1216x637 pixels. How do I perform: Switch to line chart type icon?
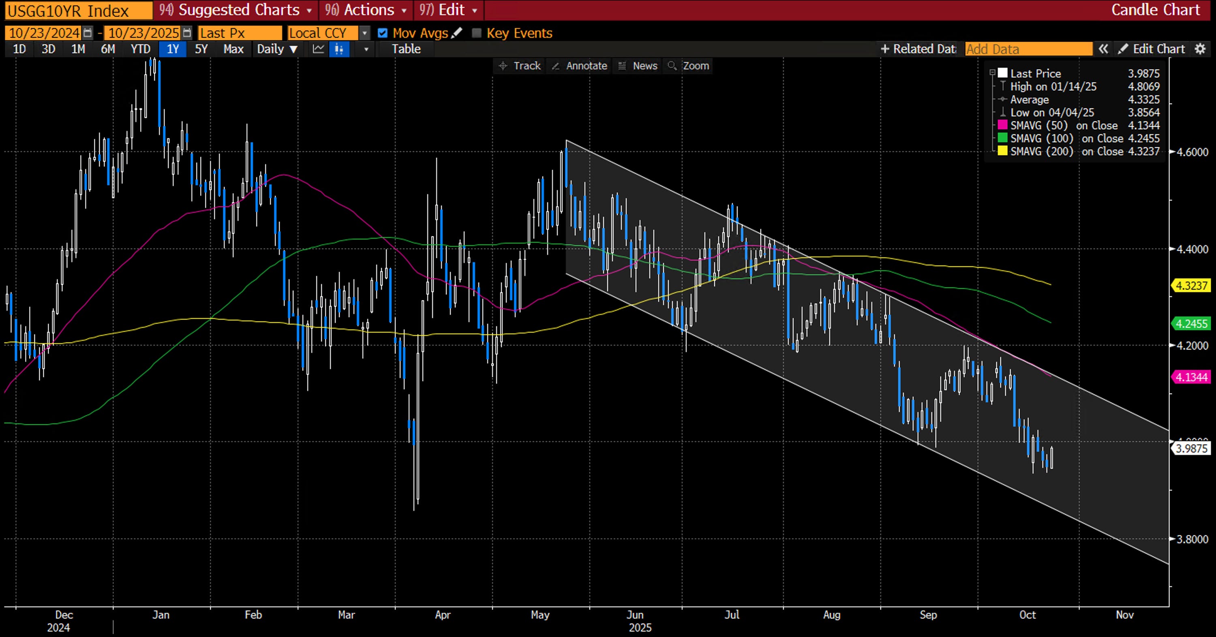[319, 49]
